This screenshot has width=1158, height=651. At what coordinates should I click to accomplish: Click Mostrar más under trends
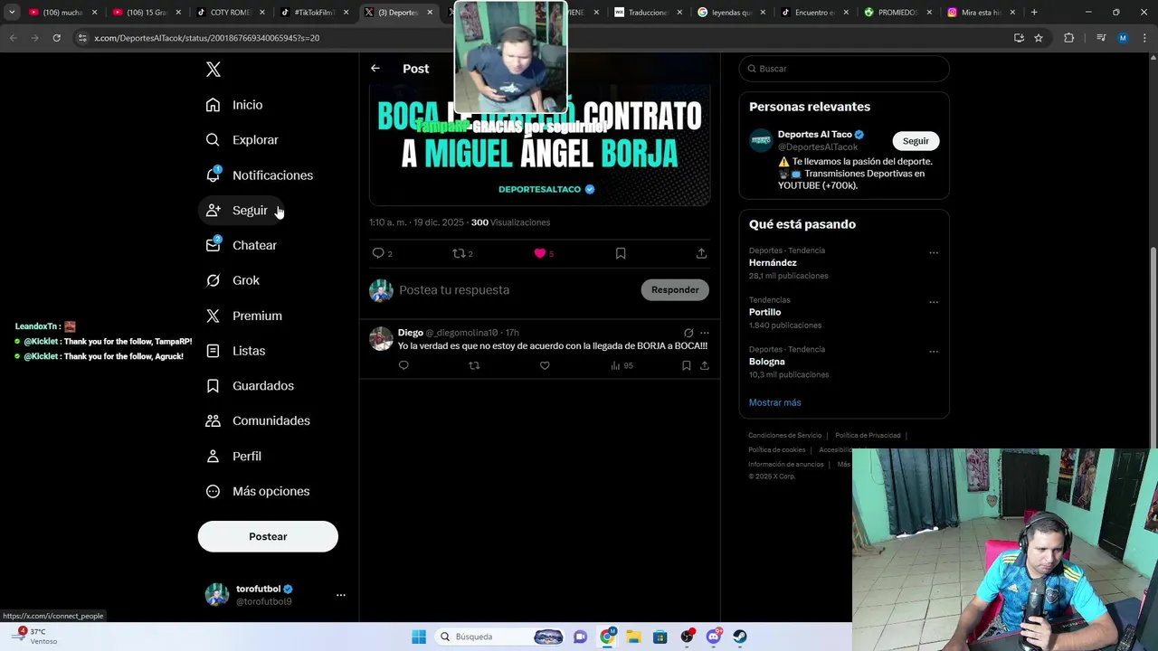pyautogui.click(x=774, y=402)
